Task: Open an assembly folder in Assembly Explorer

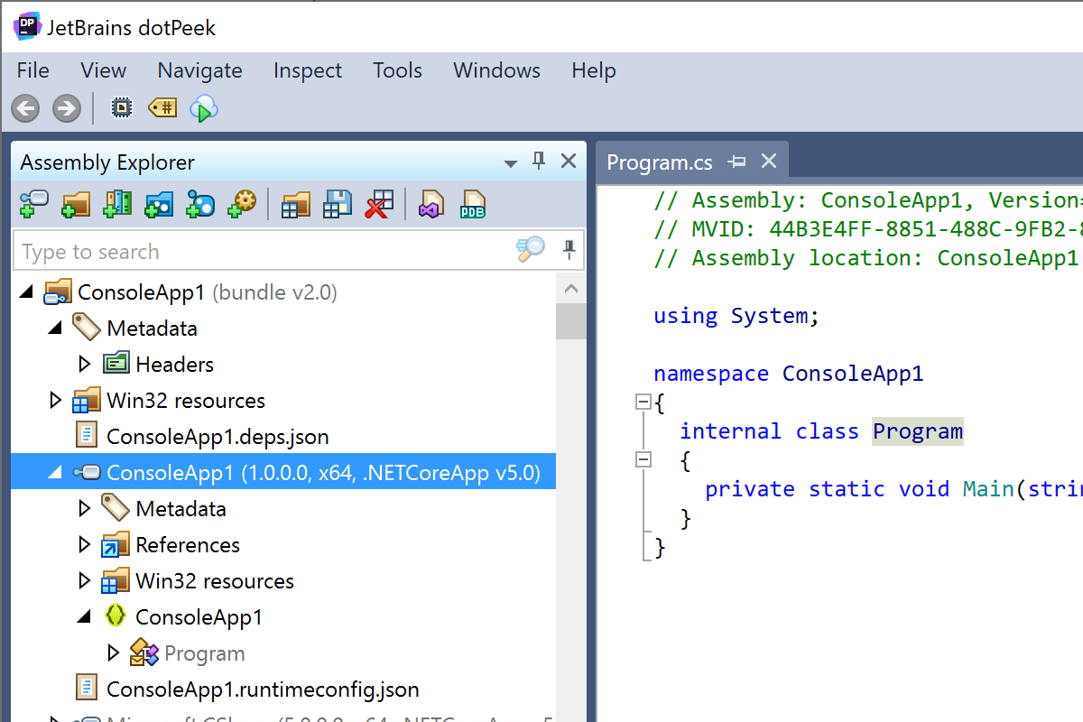Action: click(x=76, y=204)
